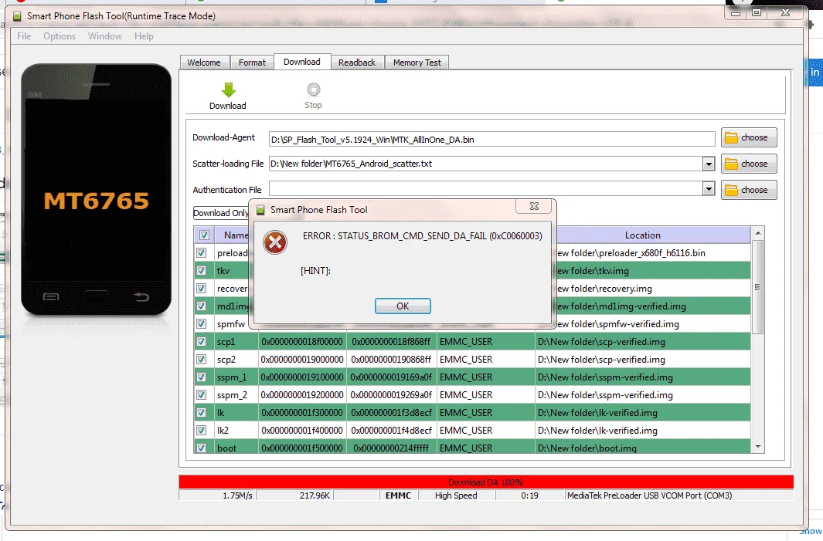Uncheck the sspm_2 row checkbox
Viewport: 823px width, 541px height.
tap(201, 394)
